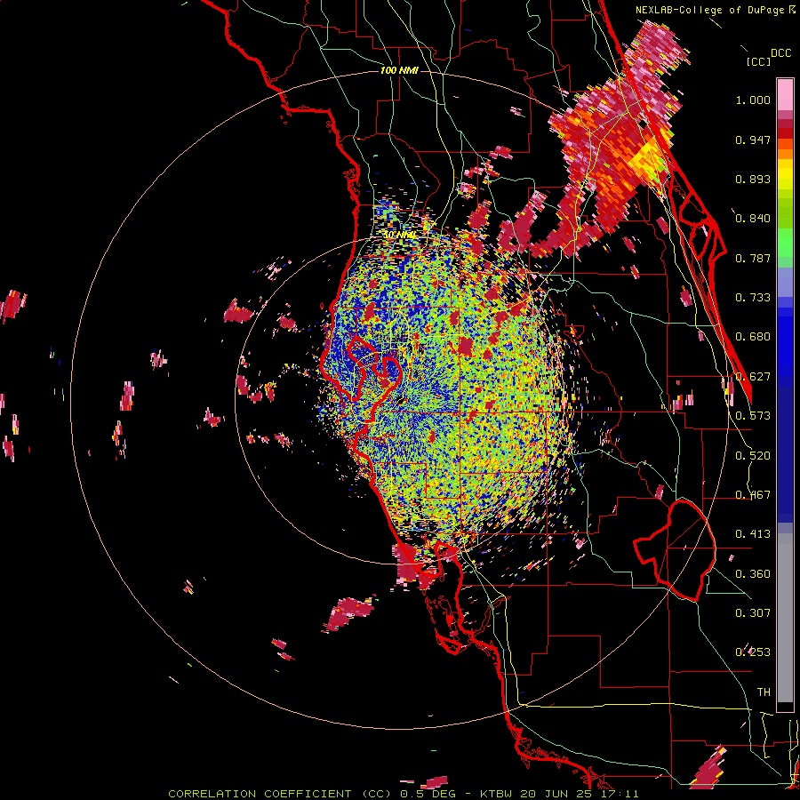
Task: Click the NEXLAB-College of DuPage label
Action: pyautogui.click(x=709, y=10)
